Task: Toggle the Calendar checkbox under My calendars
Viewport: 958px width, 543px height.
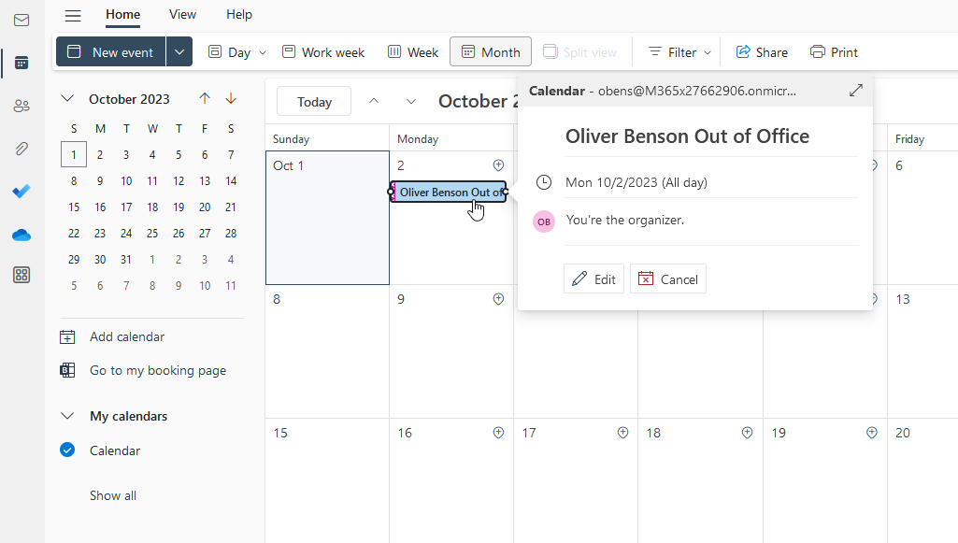Action: 67,450
